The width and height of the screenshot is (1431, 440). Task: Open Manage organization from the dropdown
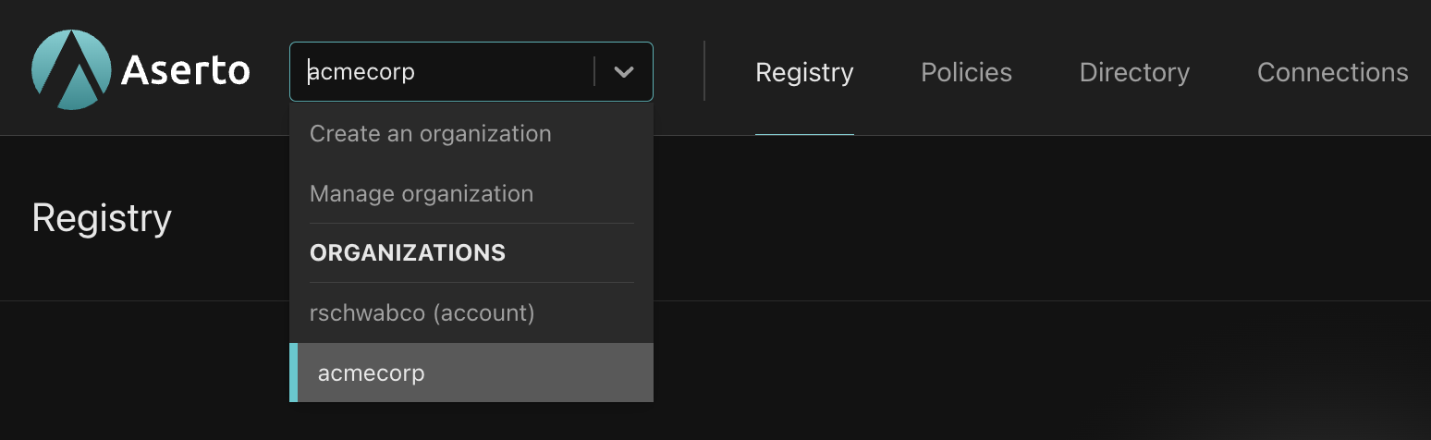(422, 194)
